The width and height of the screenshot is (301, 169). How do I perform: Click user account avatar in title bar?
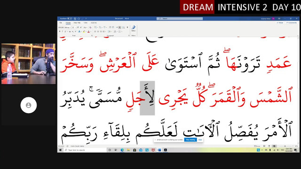click(x=273, y=19)
